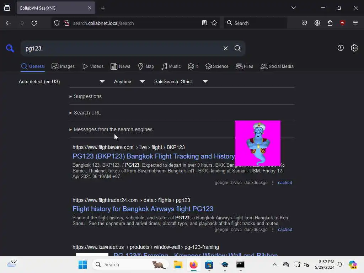
Task: Open Microsoft Store from taskbar
Action: point(209,264)
